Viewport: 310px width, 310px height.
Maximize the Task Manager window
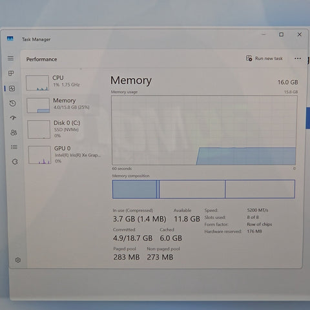click(x=281, y=34)
